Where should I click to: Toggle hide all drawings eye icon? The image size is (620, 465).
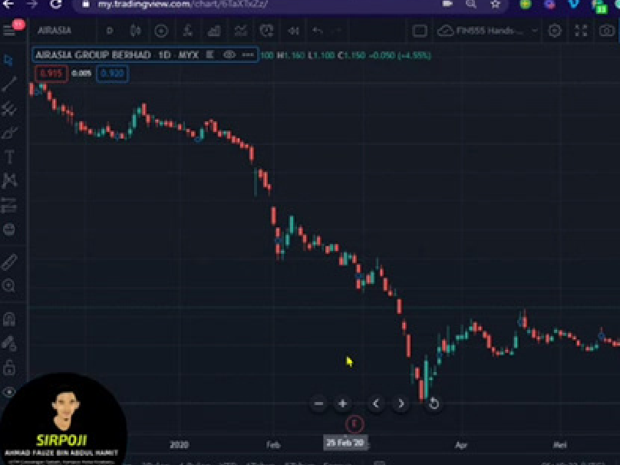click(x=8, y=392)
